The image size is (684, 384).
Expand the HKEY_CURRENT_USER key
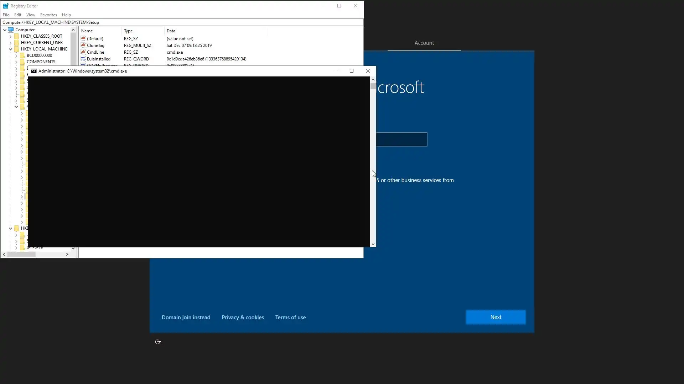click(x=10, y=43)
